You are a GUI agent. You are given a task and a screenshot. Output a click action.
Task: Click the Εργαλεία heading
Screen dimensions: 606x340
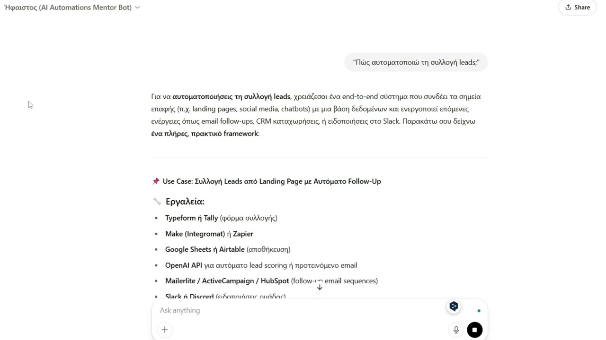[x=185, y=202]
